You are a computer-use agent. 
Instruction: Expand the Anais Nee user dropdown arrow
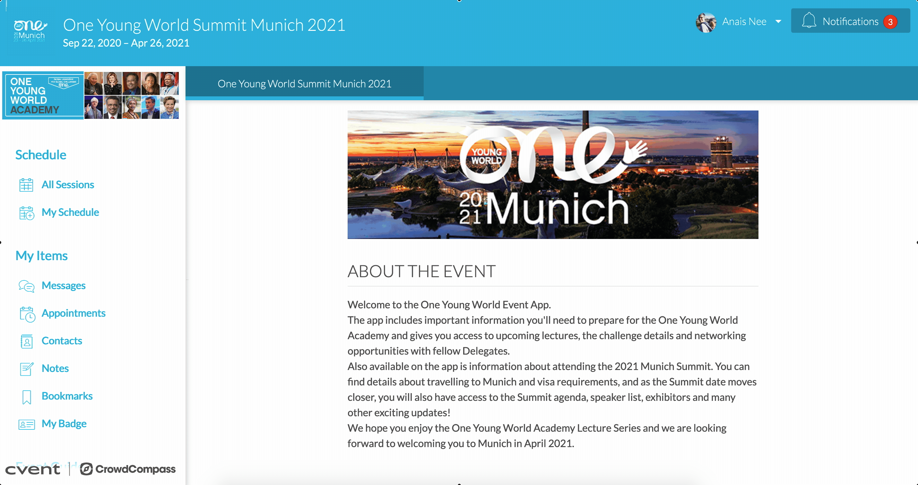click(778, 22)
